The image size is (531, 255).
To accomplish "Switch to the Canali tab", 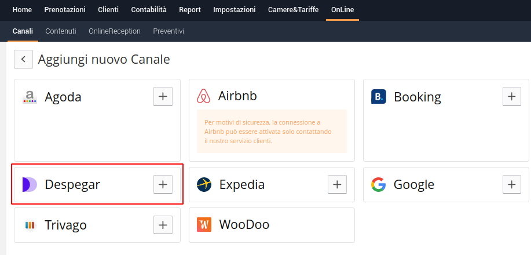I will coord(23,31).
